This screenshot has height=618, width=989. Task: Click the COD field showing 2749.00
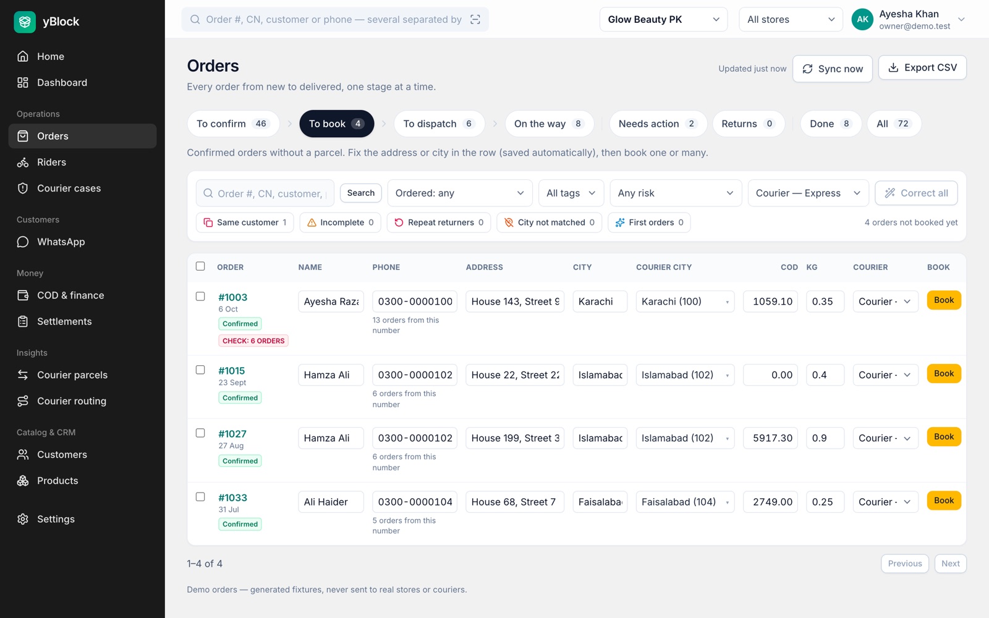click(770, 502)
